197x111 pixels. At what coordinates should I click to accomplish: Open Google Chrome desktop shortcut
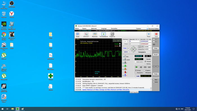4,36
